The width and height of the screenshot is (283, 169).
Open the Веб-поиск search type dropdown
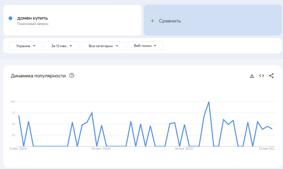tap(145, 46)
